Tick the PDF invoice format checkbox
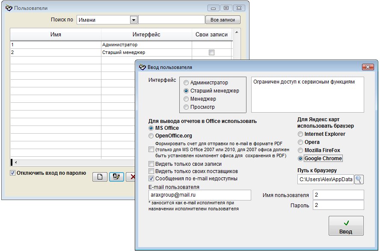The height and width of the screenshot is (251, 380). (151, 149)
